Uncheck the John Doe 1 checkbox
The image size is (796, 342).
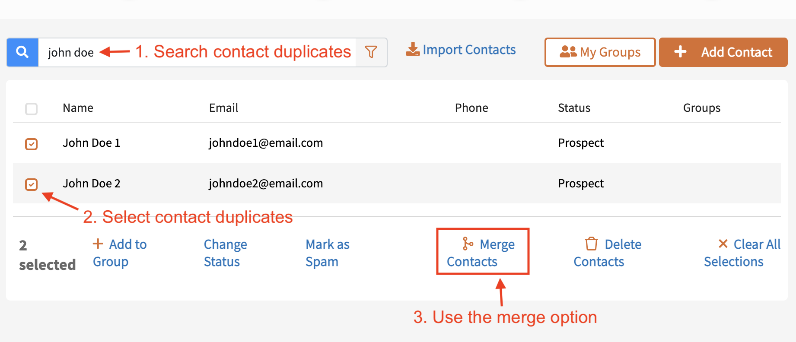[32, 144]
